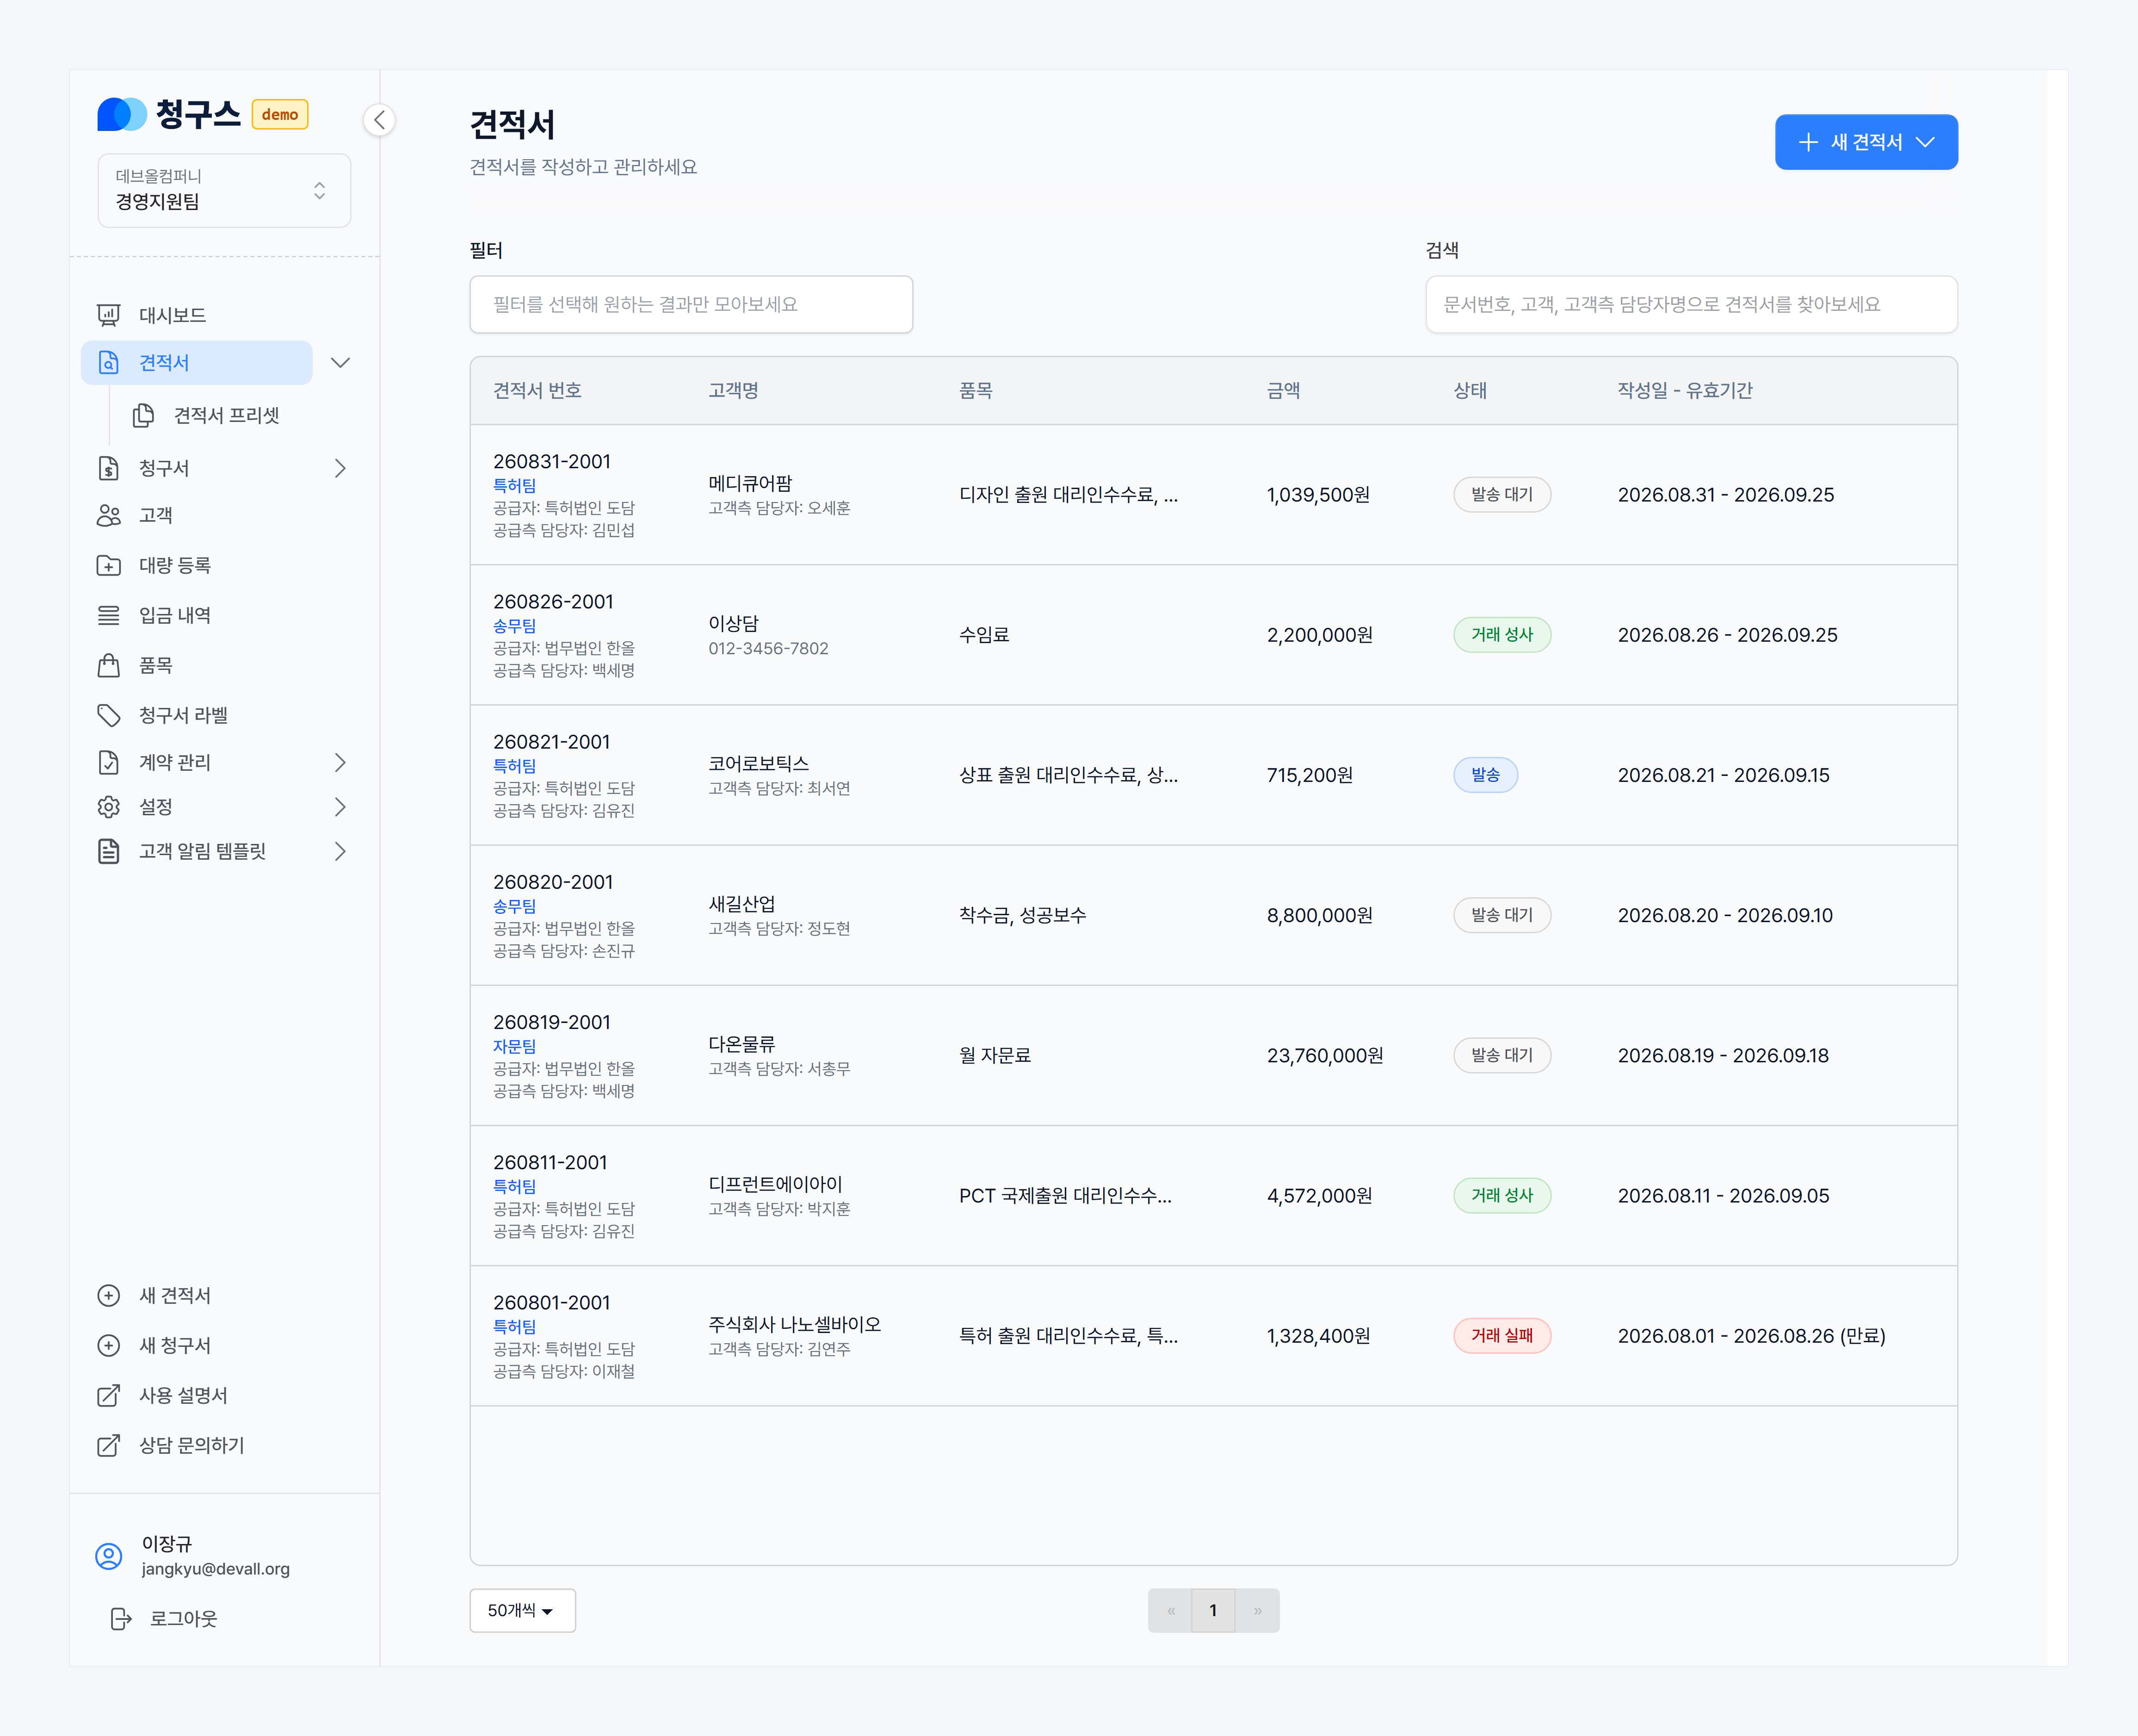Image resolution: width=2138 pixels, height=1736 pixels.
Task: Click the next page » button
Action: point(1256,1610)
